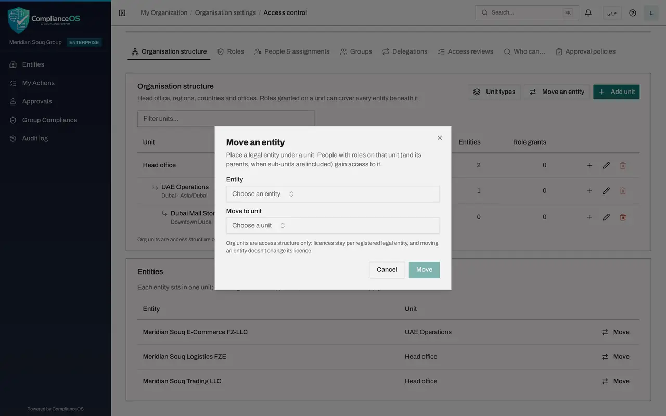
Task: Confirm with the Move button in dialog
Action: (424, 270)
